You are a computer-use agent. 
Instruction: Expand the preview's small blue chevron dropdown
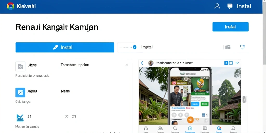point(237,63)
